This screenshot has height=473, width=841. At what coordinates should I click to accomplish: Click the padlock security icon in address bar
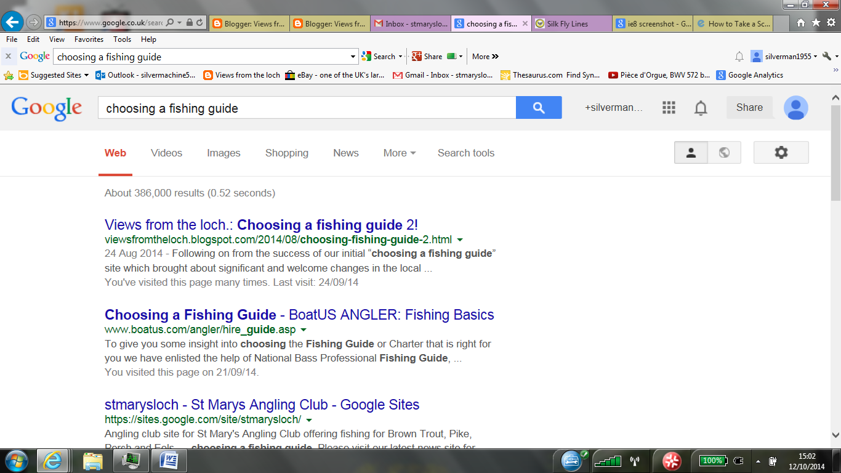(x=190, y=23)
